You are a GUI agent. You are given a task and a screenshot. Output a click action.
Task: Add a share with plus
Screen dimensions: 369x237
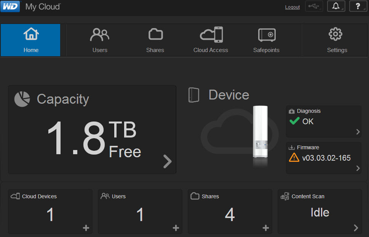click(x=266, y=228)
